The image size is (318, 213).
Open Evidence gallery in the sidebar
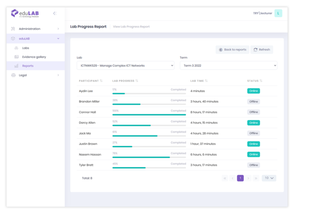[x=34, y=57]
